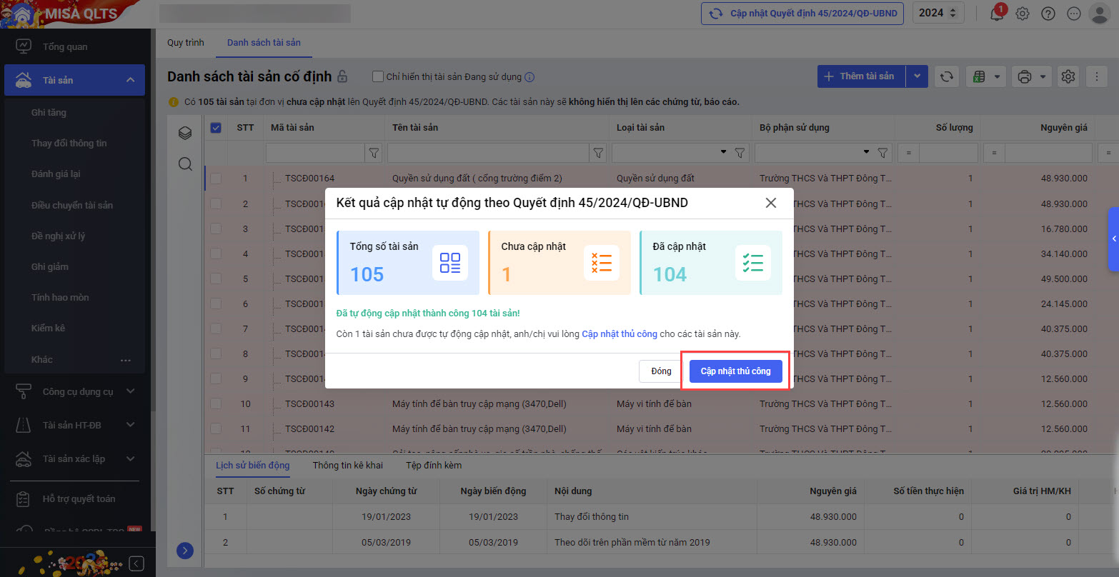Viewport: 1119px width, 577px height.
Task: Click the Tên tài sản filter input
Action: point(489,153)
